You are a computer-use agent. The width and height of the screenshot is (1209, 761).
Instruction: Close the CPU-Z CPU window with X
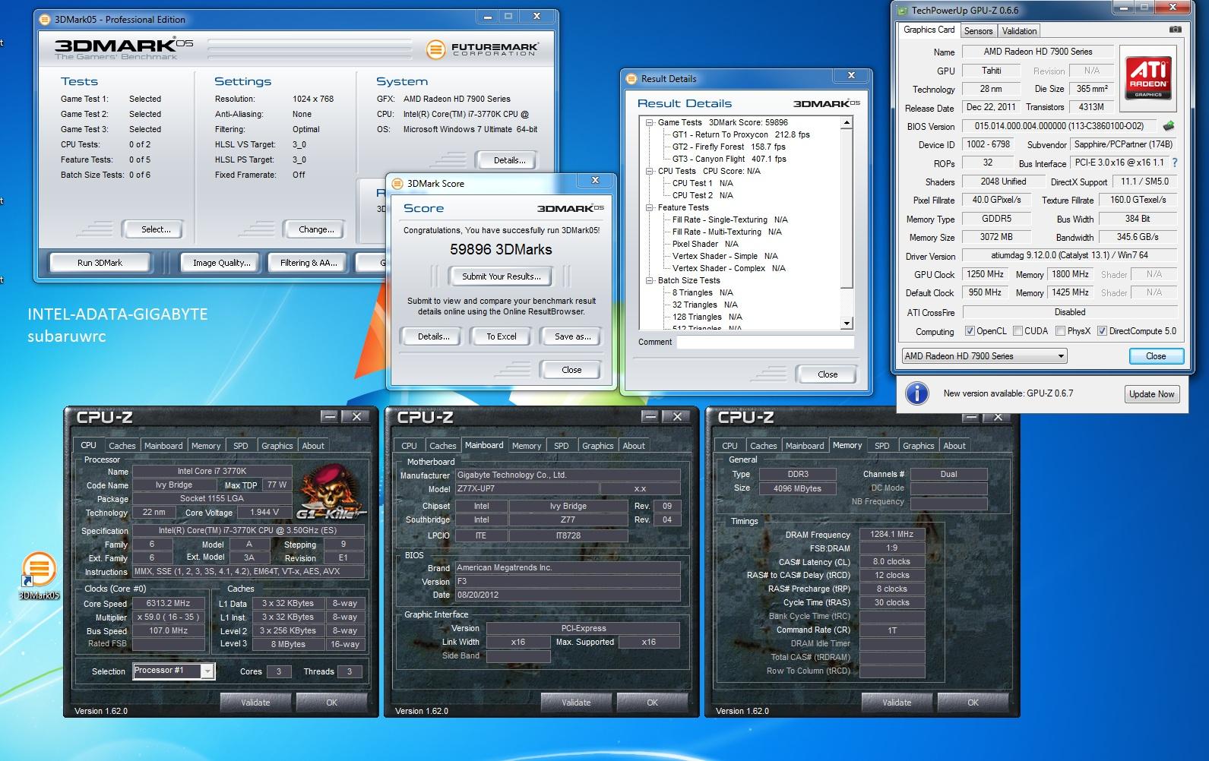pos(356,416)
